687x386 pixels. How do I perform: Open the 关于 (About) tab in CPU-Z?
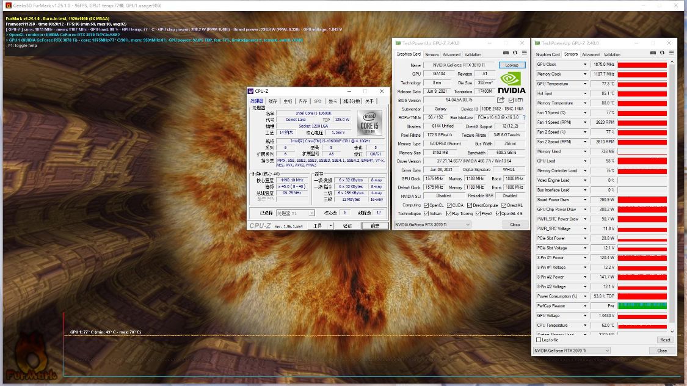pos(369,101)
